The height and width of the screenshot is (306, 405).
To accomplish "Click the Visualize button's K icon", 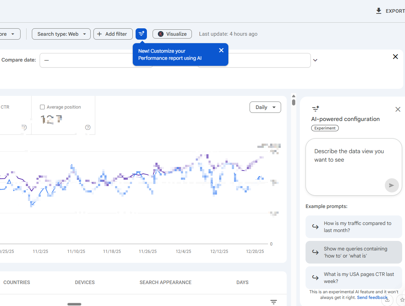I will click(x=161, y=34).
